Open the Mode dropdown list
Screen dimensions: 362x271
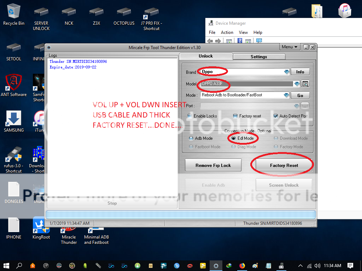point(286,95)
